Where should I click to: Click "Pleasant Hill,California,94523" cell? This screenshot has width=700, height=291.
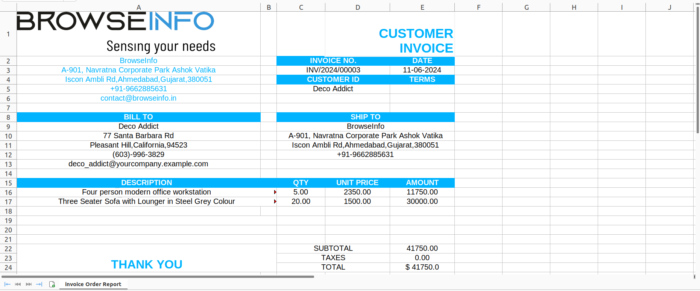point(138,145)
